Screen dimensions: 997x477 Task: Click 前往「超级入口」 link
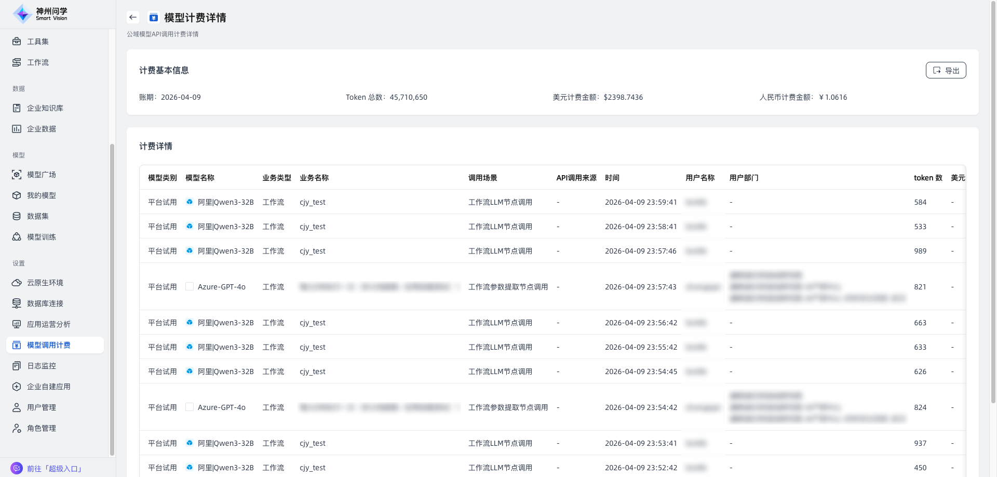pos(55,469)
